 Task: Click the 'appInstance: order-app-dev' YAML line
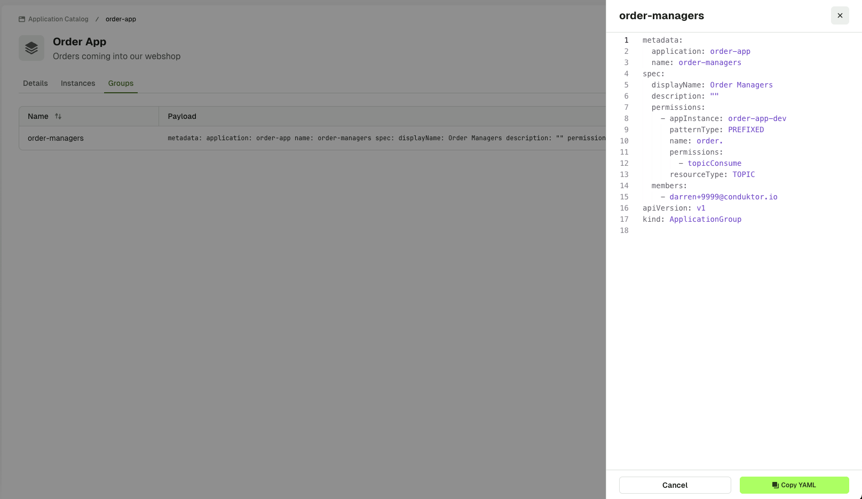point(723,118)
